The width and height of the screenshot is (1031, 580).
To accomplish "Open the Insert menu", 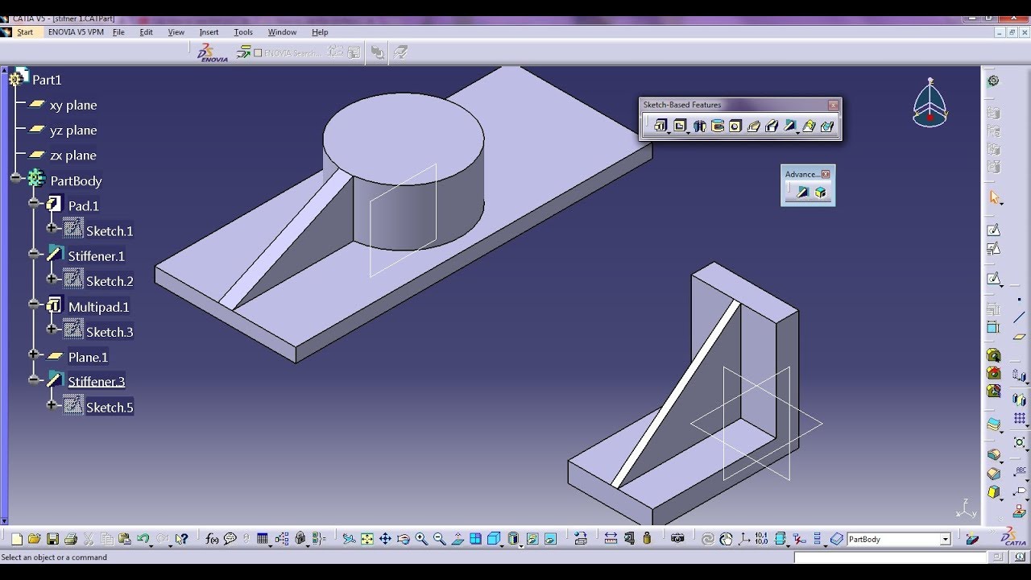I will (209, 32).
